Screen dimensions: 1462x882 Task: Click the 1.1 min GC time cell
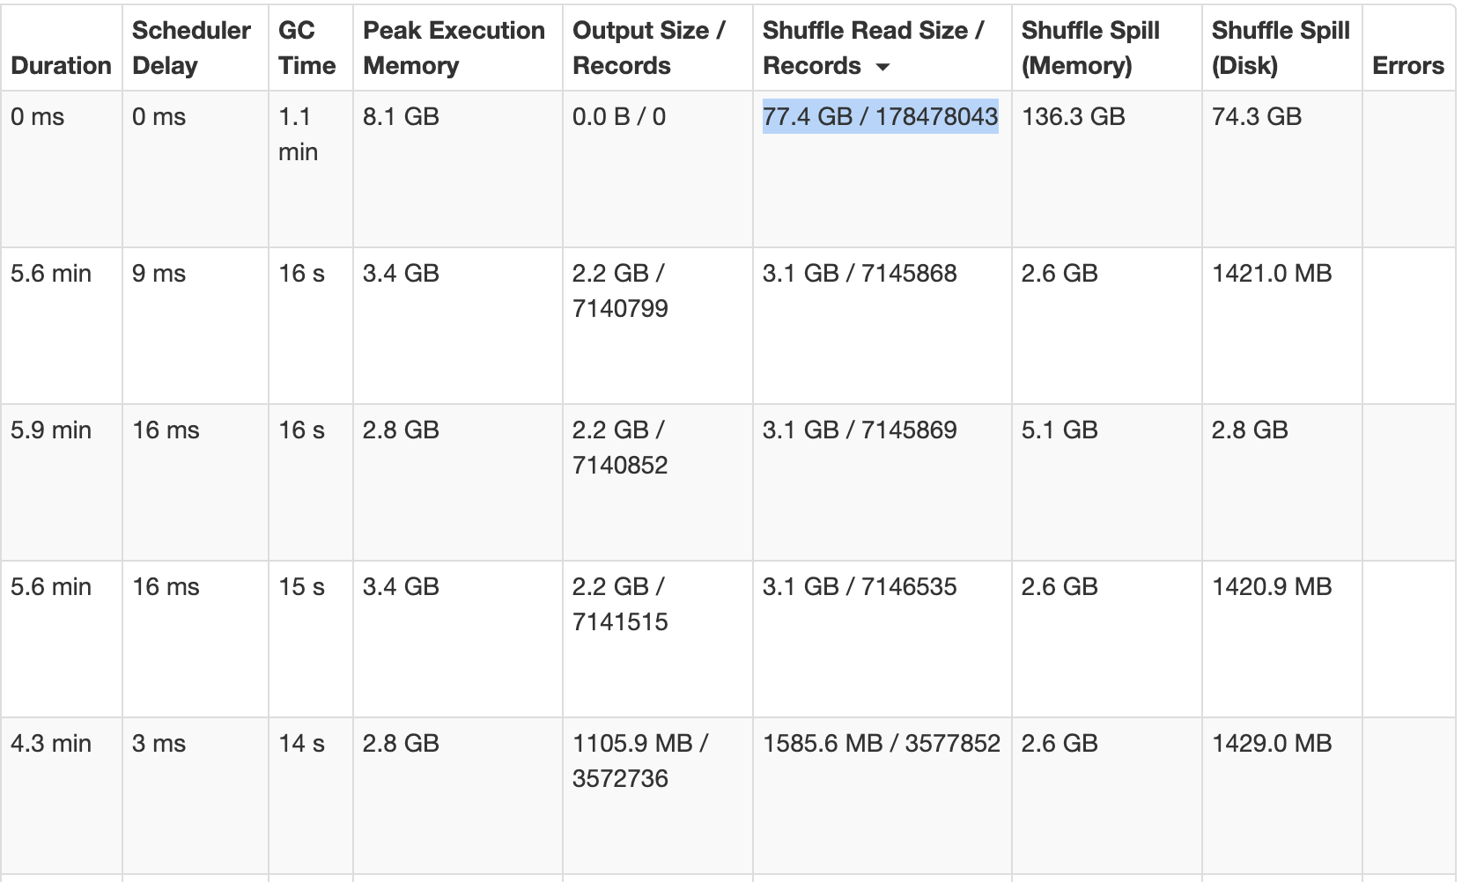298,134
